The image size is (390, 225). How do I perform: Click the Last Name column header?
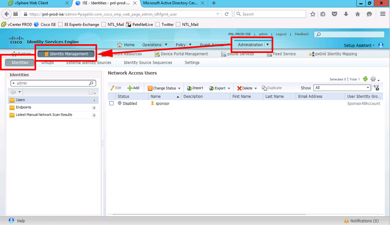click(x=279, y=96)
